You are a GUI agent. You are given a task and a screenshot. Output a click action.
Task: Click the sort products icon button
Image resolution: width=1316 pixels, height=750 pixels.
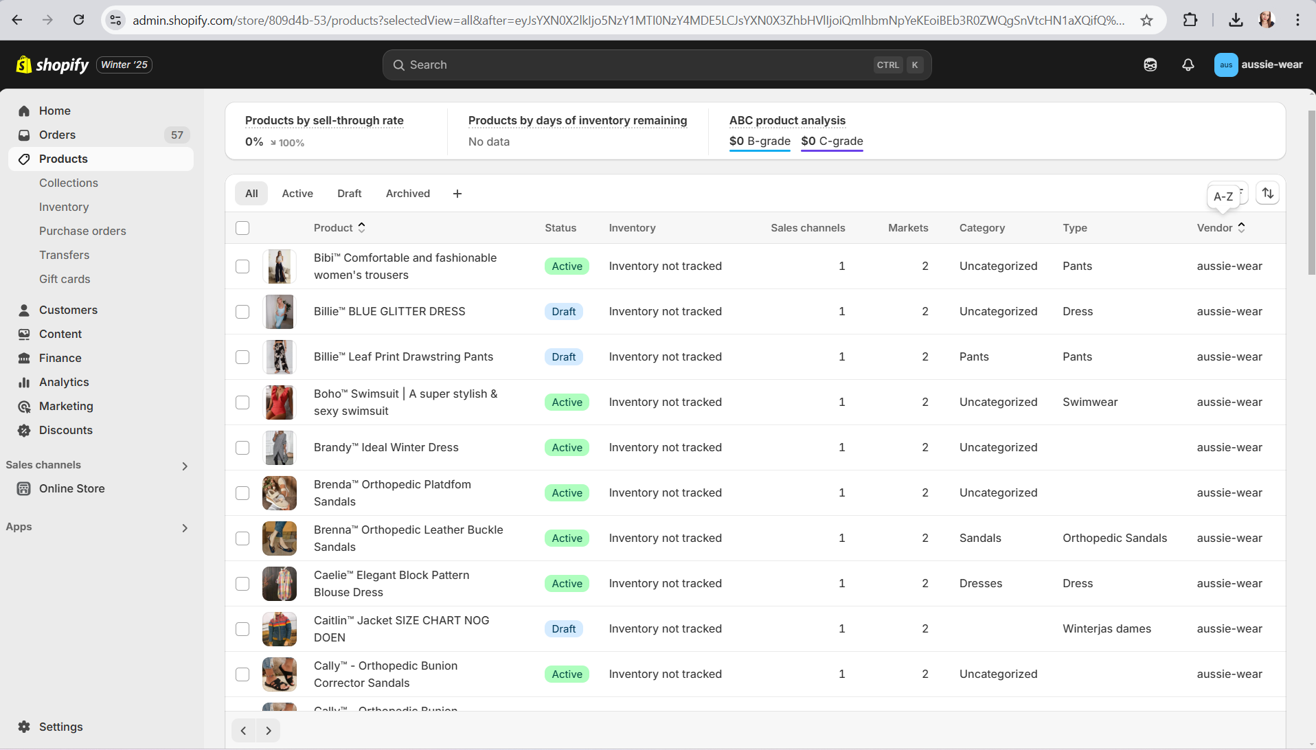1267,194
